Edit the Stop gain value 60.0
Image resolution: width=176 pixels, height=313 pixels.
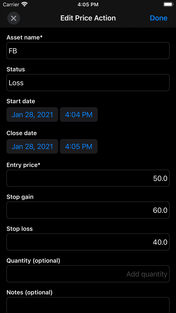click(88, 210)
